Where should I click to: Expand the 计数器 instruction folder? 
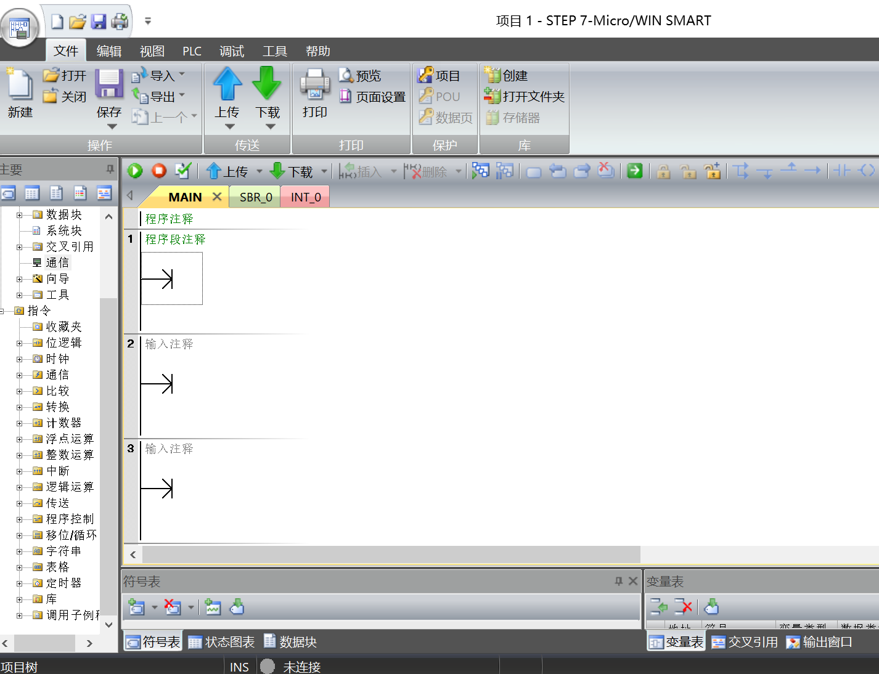pyautogui.click(x=20, y=423)
